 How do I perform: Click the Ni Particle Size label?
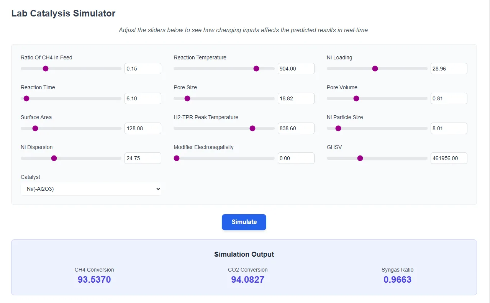pos(345,117)
